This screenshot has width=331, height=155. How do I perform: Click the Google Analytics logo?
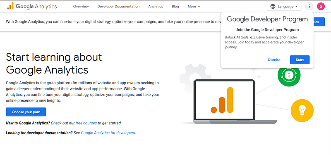point(32,6)
